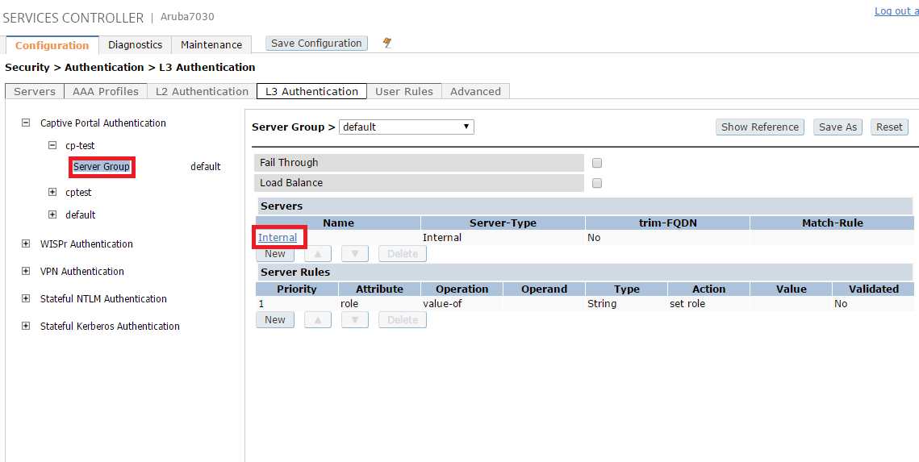
Task: Click the trim-FQDN column header
Action: tap(667, 223)
